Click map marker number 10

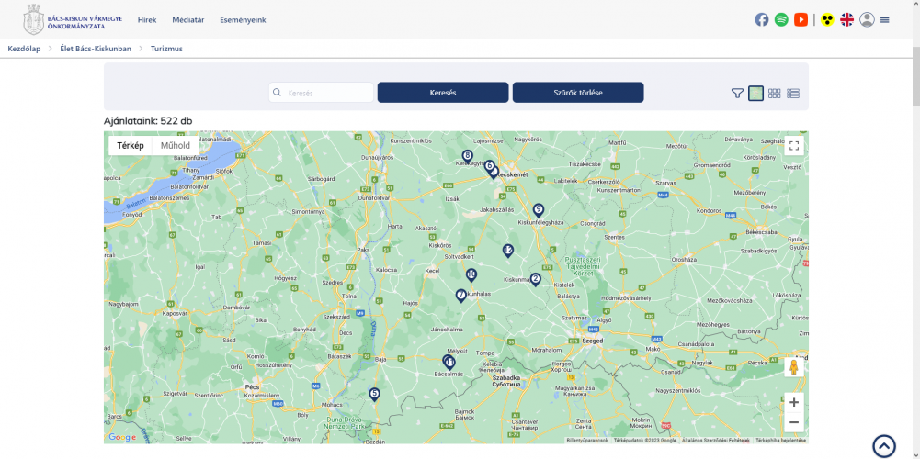click(471, 274)
